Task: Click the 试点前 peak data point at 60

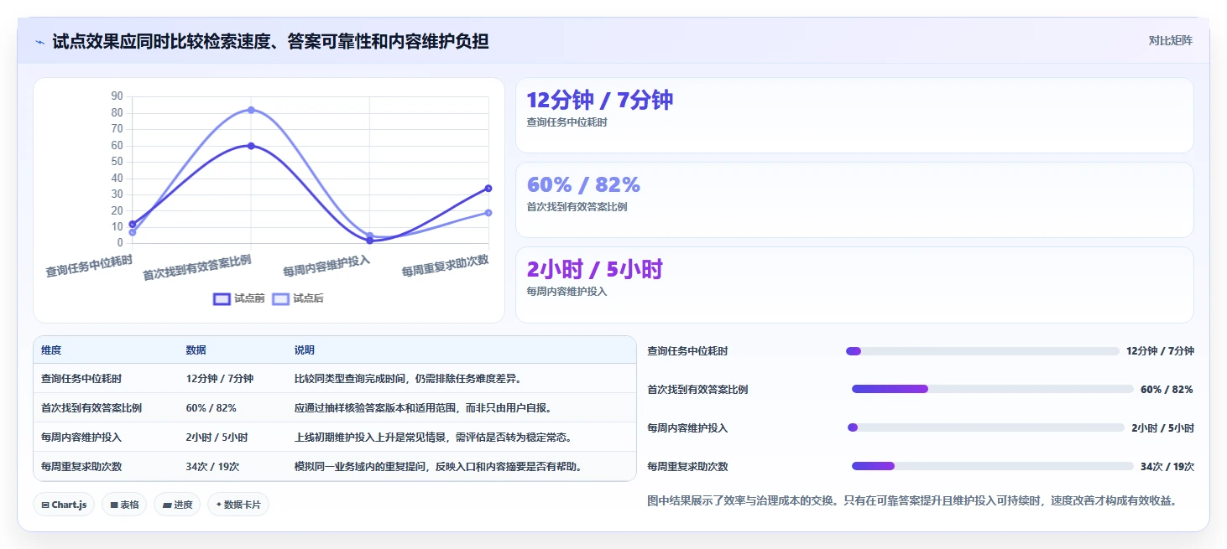Action: coord(251,146)
